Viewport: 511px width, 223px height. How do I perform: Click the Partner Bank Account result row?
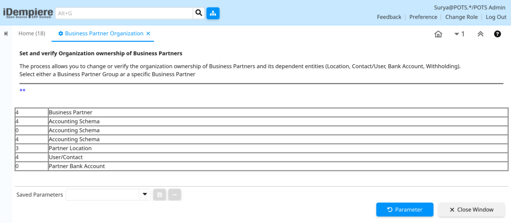click(261, 166)
